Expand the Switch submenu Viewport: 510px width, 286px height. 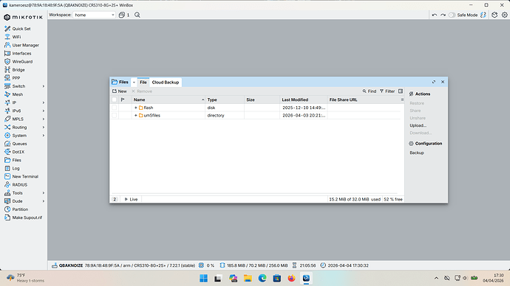click(44, 86)
